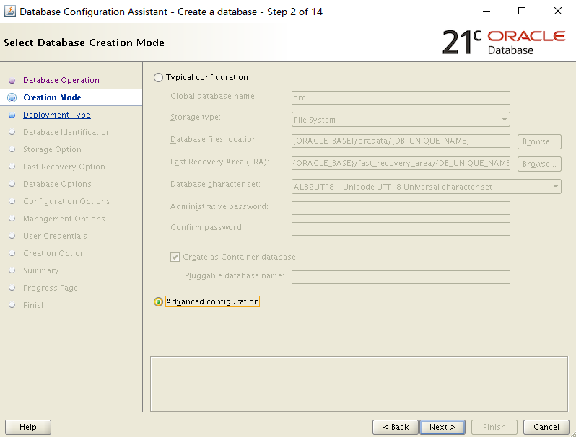Viewport: 576px width, 437px height.
Task: Open the Database Operation step link
Action: click(61, 80)
